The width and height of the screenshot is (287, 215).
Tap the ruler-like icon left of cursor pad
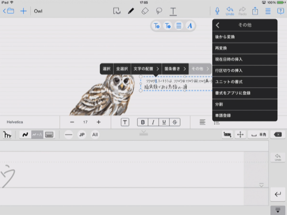point(227,135)
